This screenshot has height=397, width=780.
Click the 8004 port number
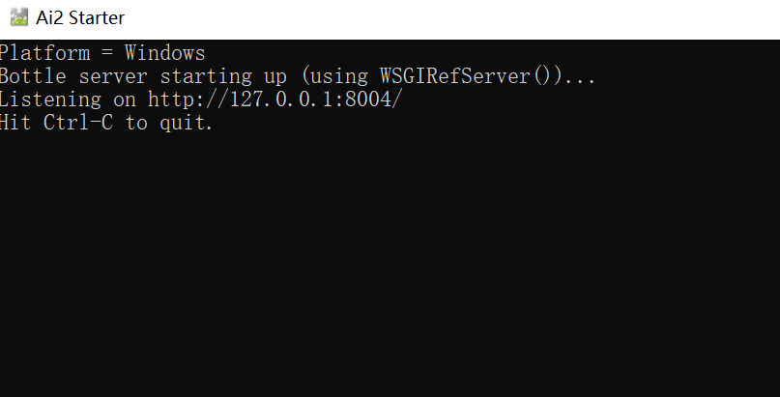click(x=368, y=99)
